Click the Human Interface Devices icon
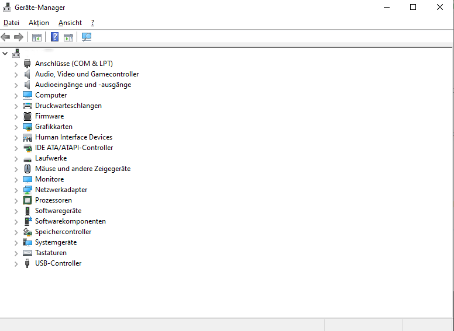This screenshot has height=331, width=454. coord(27,137)
